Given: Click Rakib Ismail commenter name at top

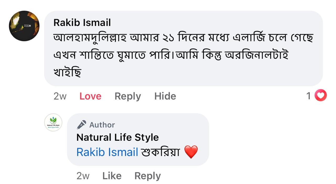Looking at the screenshot, I should [82, 23].
